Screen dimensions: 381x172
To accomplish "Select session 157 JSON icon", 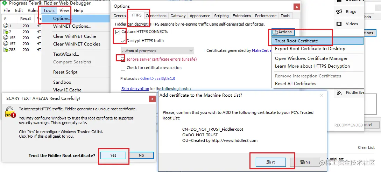I will (6, 44).
